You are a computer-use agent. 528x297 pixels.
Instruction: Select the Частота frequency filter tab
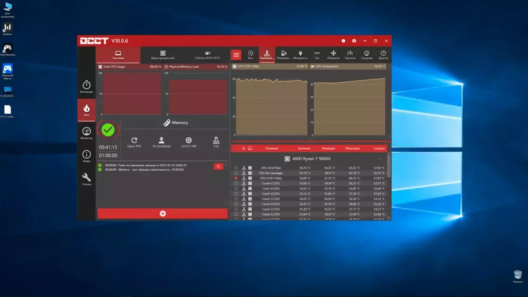tap(350, 55)
